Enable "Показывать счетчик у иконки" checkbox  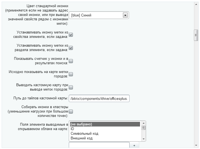(71, 61)
